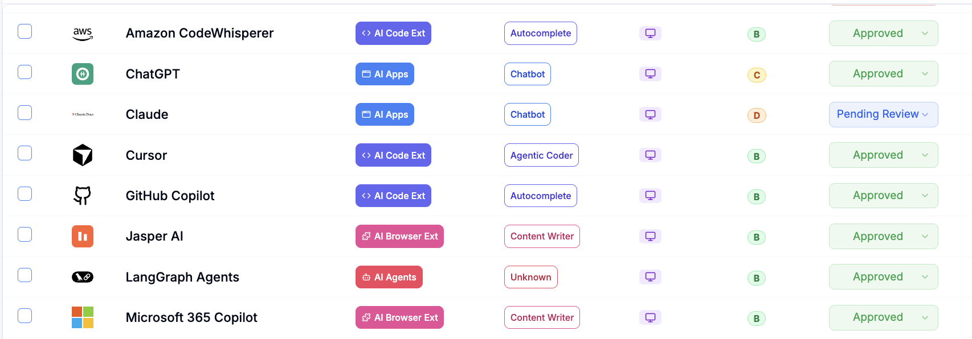Click the AI Agents category tag
972x339 pixels.
[x=389, y=277]
